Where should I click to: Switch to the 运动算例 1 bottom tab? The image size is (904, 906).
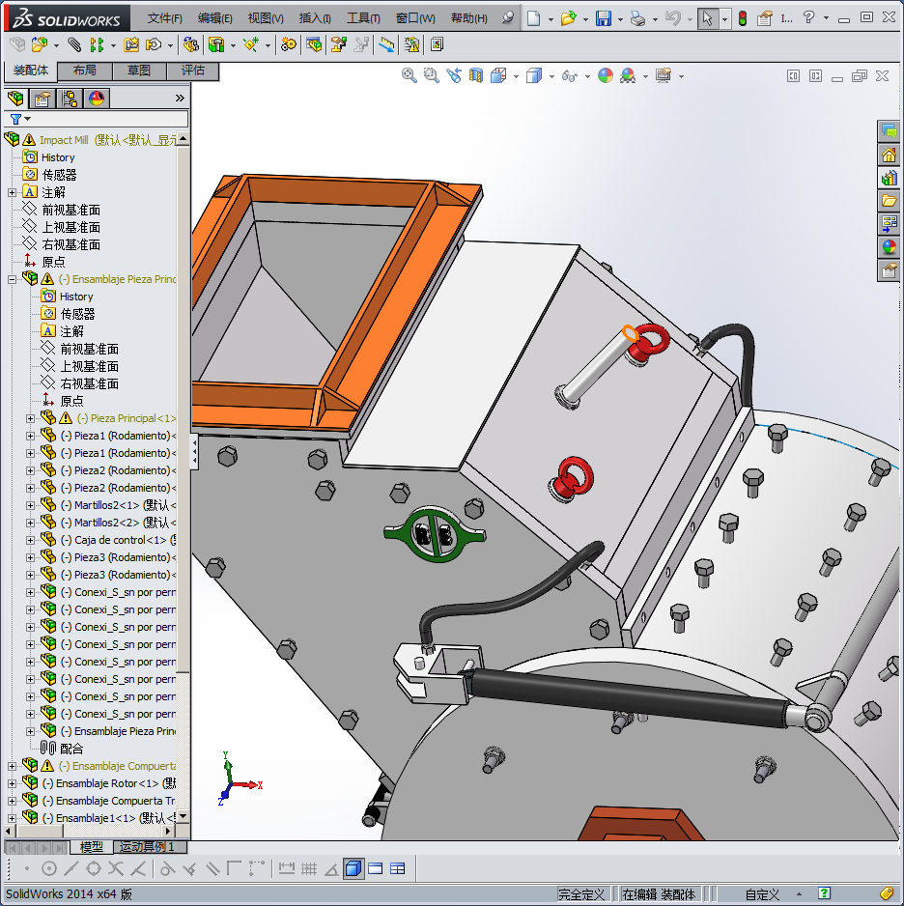pos(146,847)
